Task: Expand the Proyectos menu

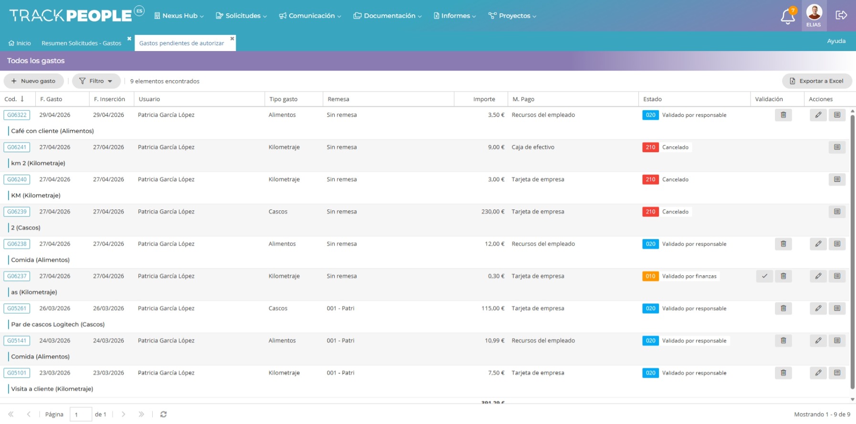Action: (x=512, y=16)
